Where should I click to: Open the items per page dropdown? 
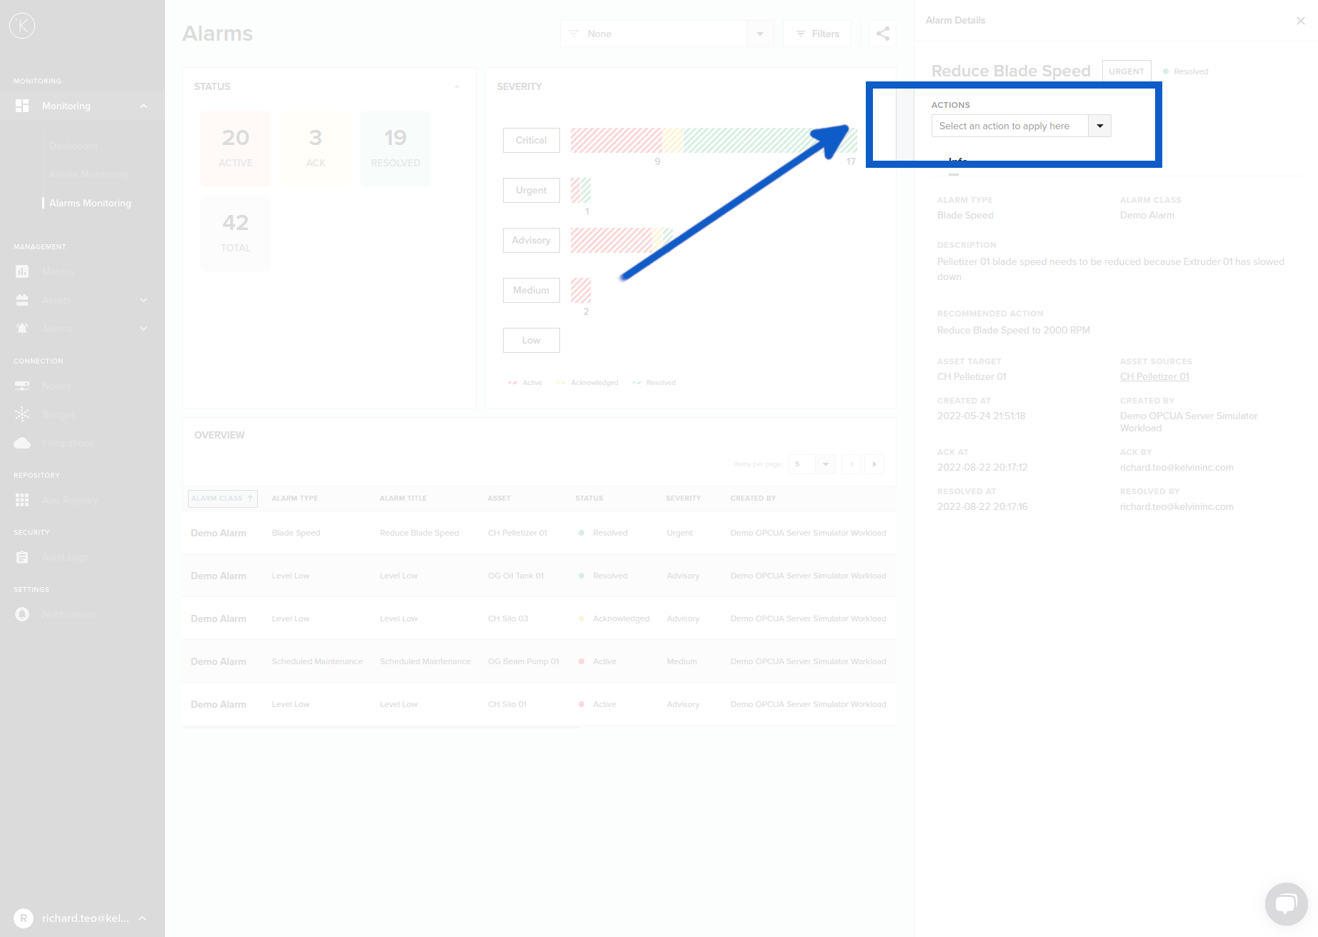tap(812, 464)
